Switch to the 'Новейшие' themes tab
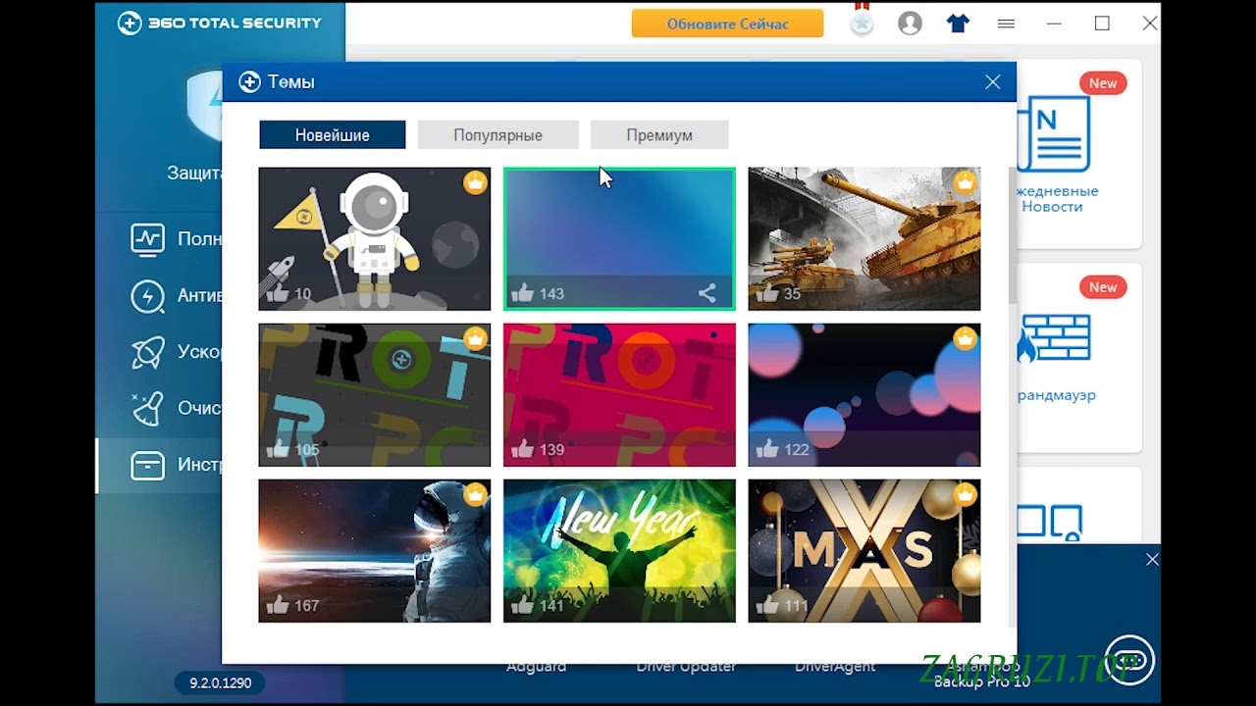 coord(333,135)
